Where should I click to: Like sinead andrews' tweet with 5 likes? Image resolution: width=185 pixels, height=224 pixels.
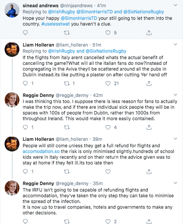pyautogui.click(x=108, y=33)
